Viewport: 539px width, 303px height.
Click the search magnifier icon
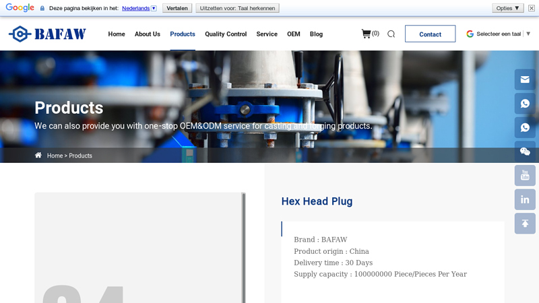(391, 34)
